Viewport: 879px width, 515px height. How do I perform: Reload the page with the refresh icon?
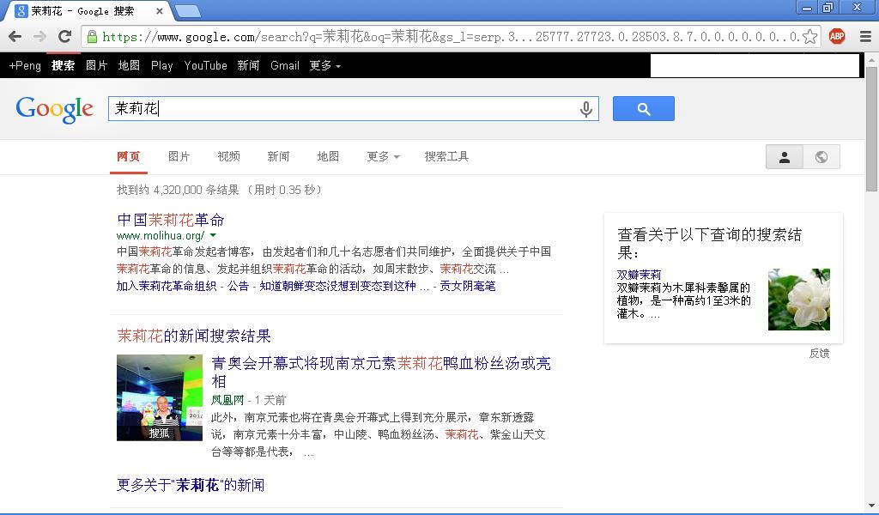click(x=65, y=37)
